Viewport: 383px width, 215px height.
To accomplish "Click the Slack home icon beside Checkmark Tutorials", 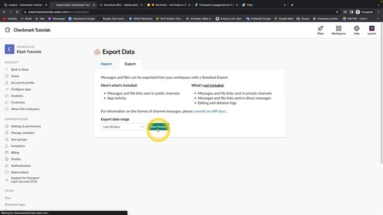I will 7,30.
